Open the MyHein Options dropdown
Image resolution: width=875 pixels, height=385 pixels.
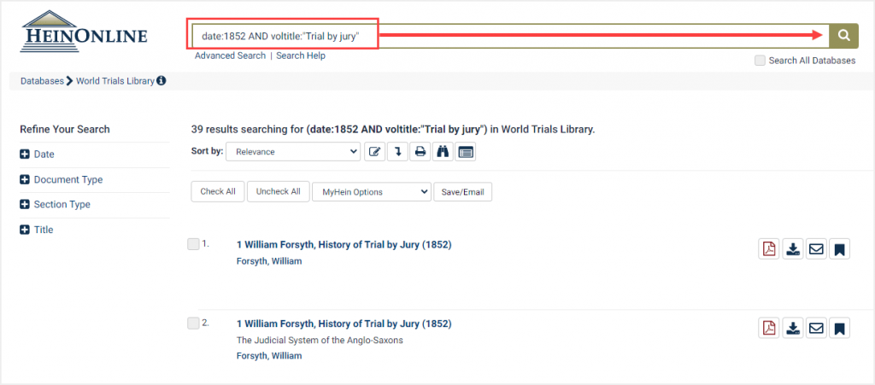372,192
